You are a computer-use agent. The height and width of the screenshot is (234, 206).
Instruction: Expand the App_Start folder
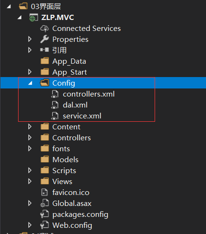click(x=29, y=72)
